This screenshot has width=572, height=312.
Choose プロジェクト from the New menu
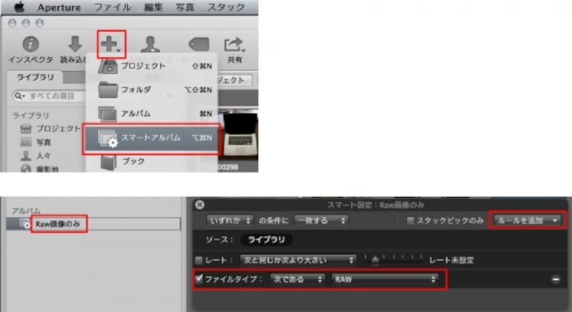152,66
